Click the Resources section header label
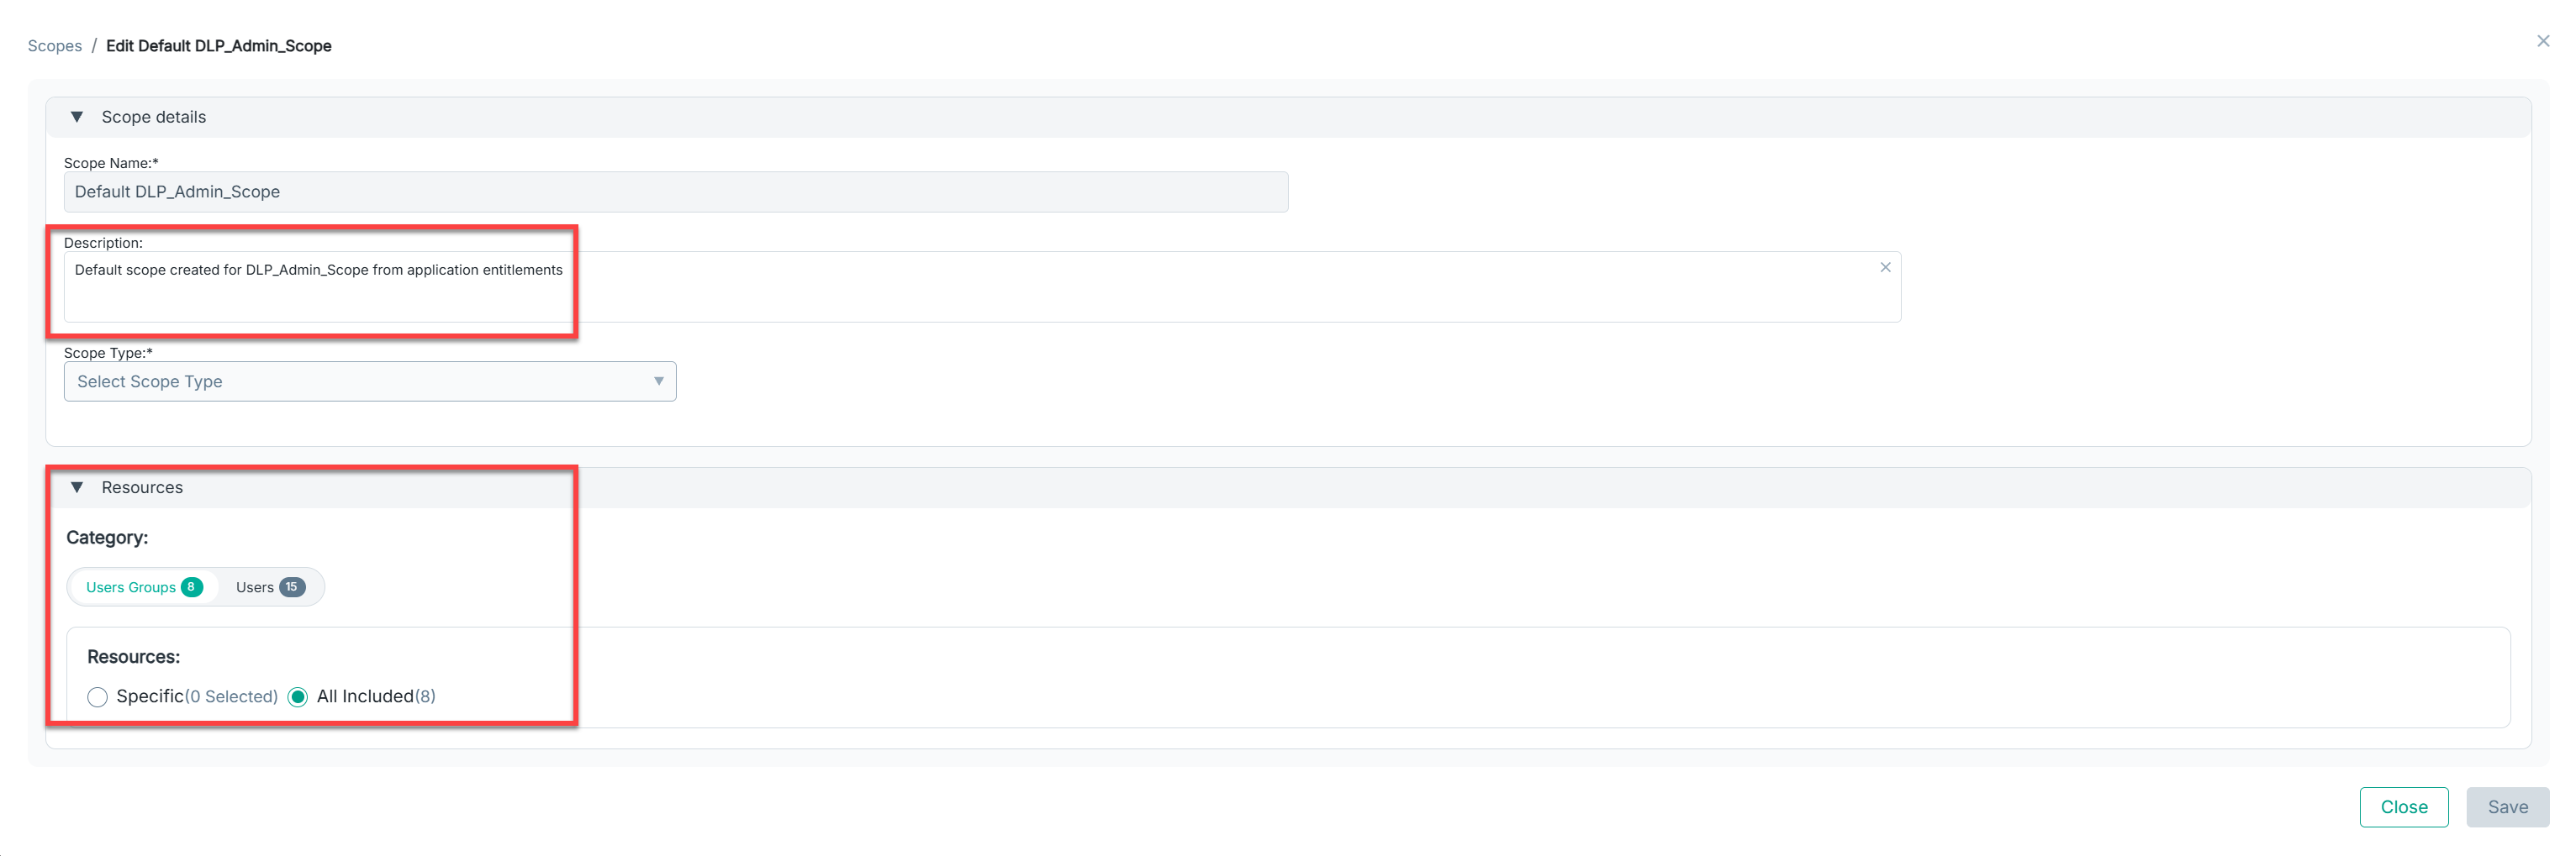 (142, 487)
